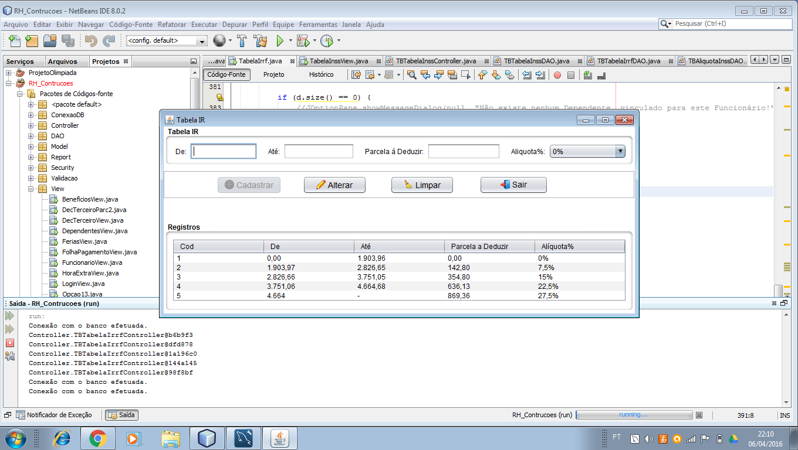
Task: Expand the ProjetoOlimpiada project node
Action: pyautogui.click(x=9, y=73)
